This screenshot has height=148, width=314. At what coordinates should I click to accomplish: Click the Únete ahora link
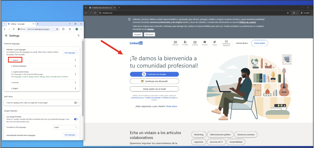[172, 107]
